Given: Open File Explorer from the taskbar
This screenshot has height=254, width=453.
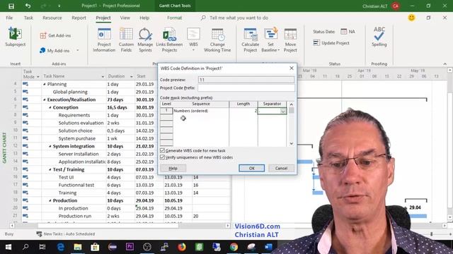Looking at the screenshot, I should [77, 247].
